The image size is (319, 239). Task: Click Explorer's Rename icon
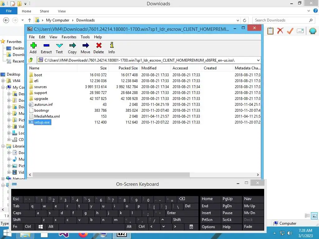click(x=300, y=31)
